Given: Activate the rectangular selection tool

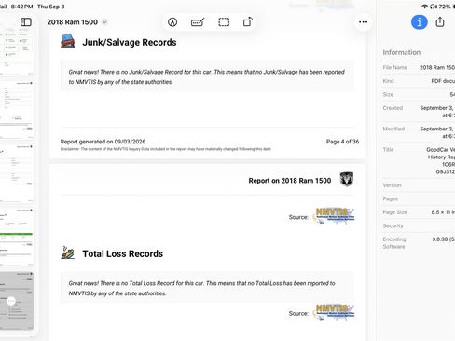Looking at the screenshot, I should click(x=224, y=22).
